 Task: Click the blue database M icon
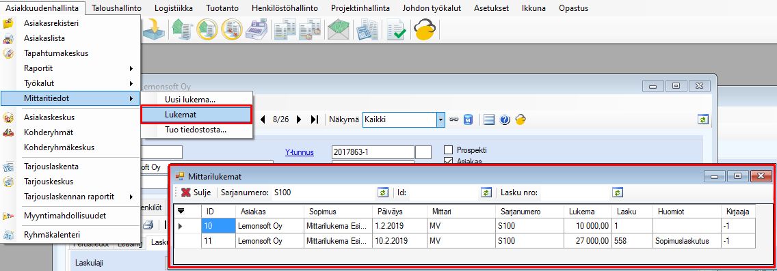pyautogui.click(x=468, y=119)
